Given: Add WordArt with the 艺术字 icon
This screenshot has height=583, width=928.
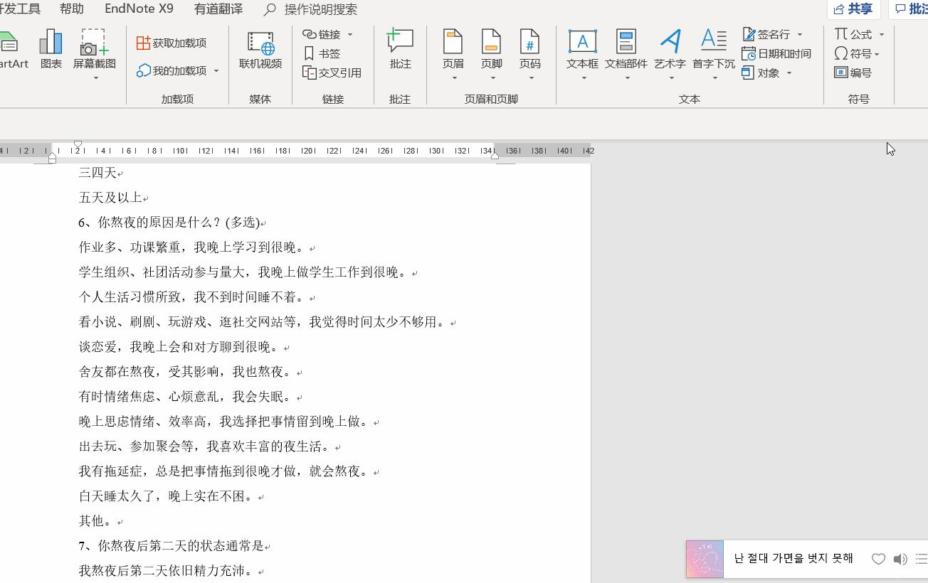Looking at the screenshot, I should click(668, 50).
